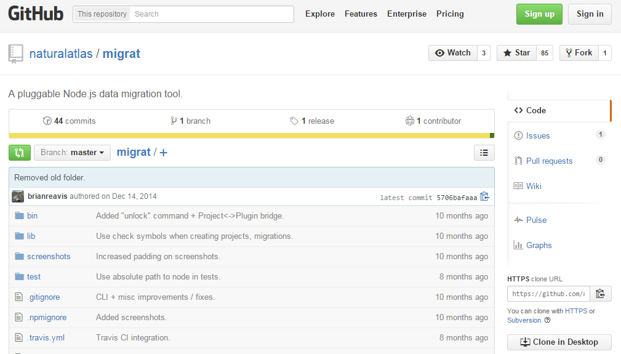
Task: Open Explore in top navigation
Action: (320, 14)
